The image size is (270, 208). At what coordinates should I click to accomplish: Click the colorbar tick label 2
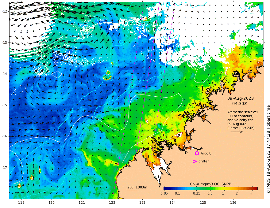237,193
